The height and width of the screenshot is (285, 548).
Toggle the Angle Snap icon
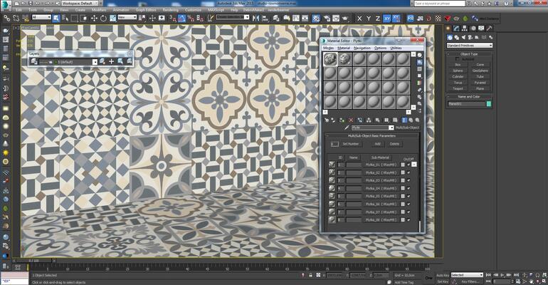click(x=181, y=19)
